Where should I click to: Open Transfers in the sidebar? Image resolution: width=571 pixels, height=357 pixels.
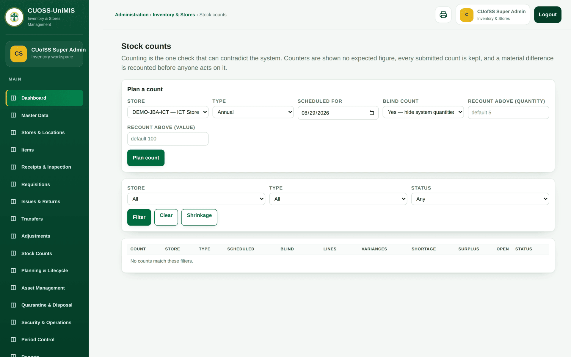(44, 219)
